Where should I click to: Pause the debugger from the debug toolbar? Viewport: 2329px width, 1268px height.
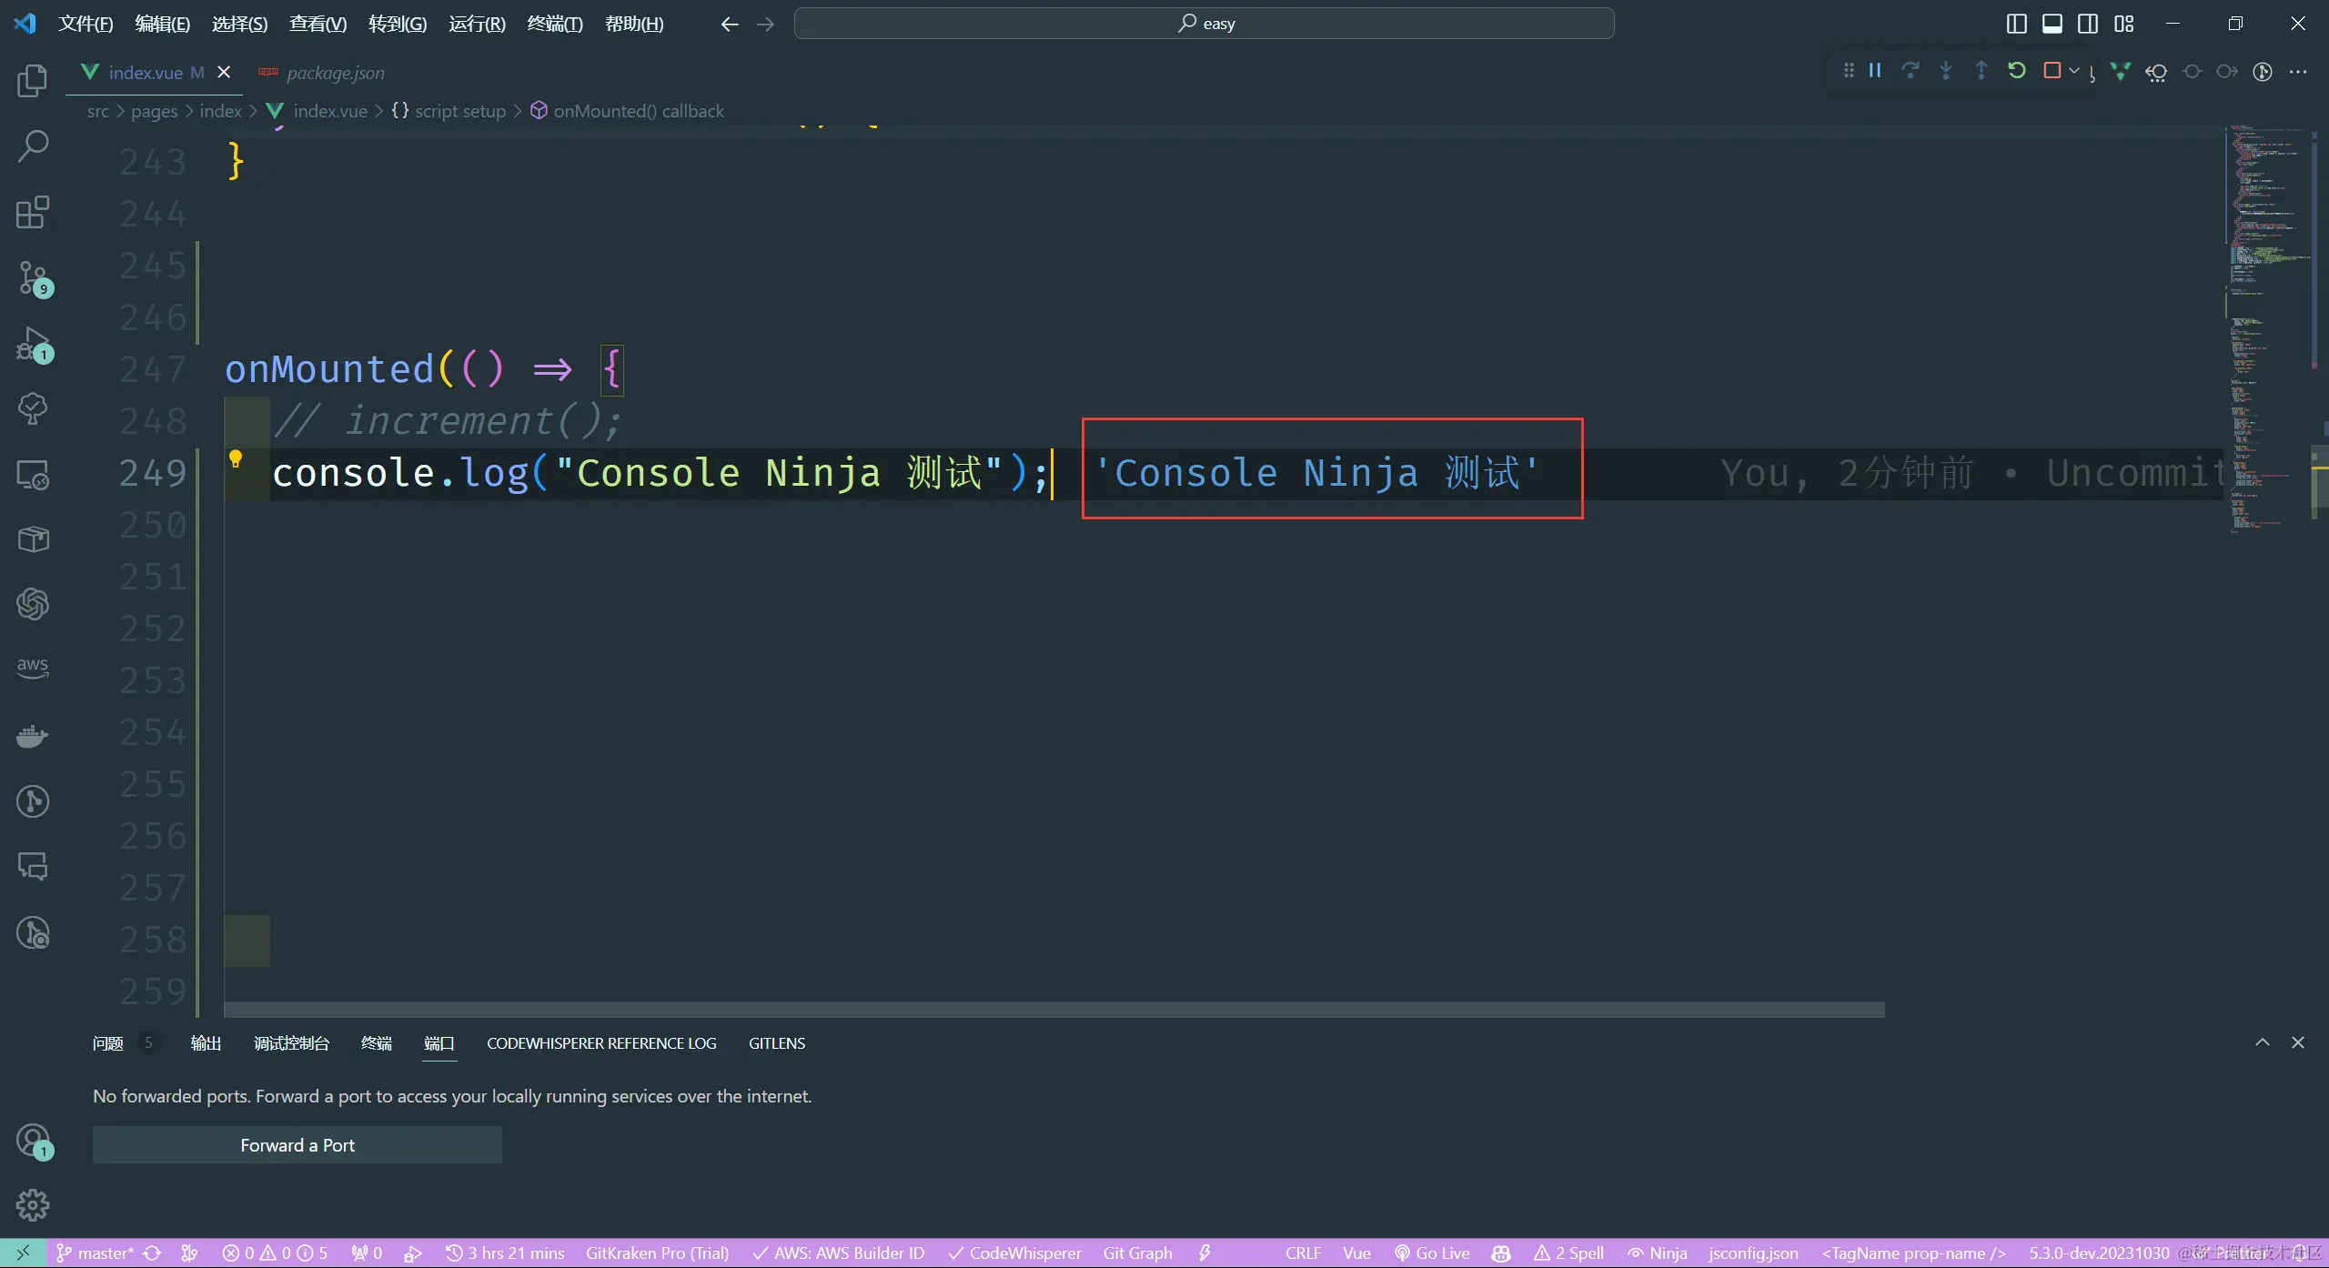pos(1875,71)
